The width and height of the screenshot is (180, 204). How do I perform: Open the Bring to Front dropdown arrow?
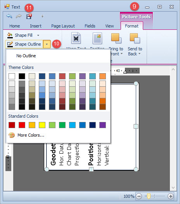click(x=121, y=54)
